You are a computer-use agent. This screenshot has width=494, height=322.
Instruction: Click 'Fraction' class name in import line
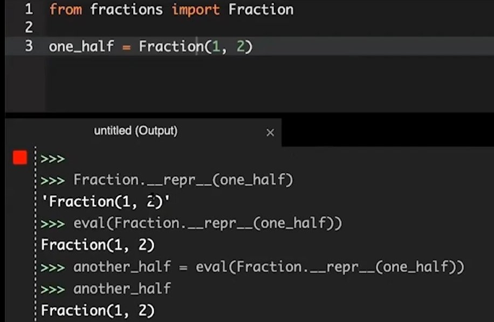pos(261,9)
